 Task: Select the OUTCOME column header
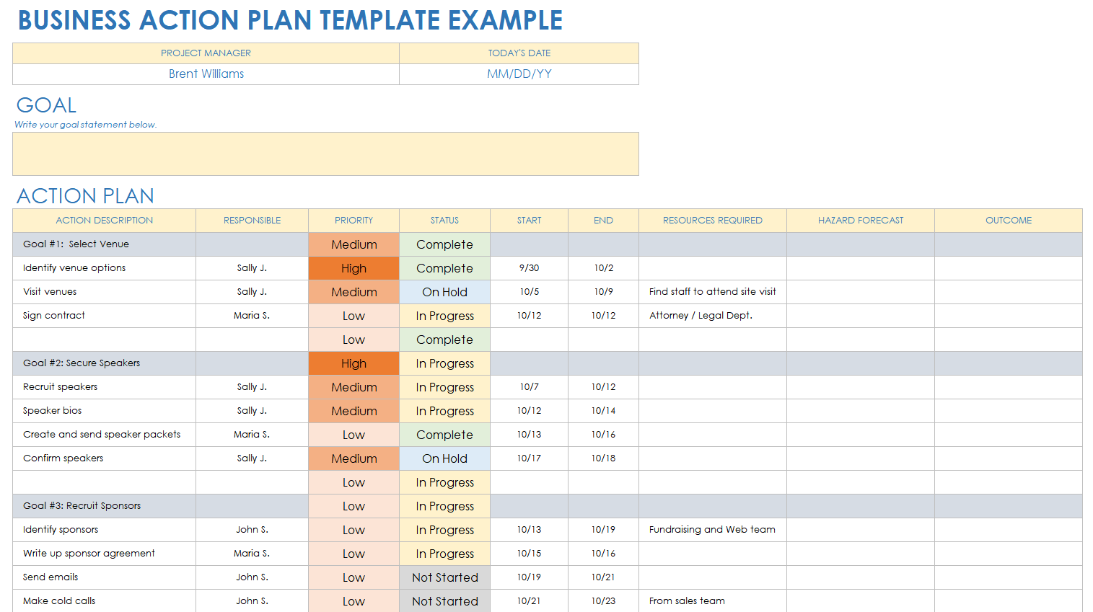1009,221
